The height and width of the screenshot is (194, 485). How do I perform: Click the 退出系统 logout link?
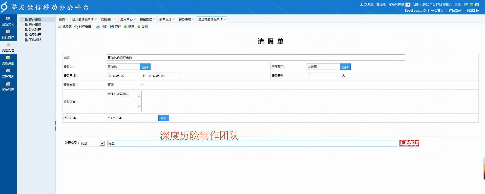[x=473, y=11]
